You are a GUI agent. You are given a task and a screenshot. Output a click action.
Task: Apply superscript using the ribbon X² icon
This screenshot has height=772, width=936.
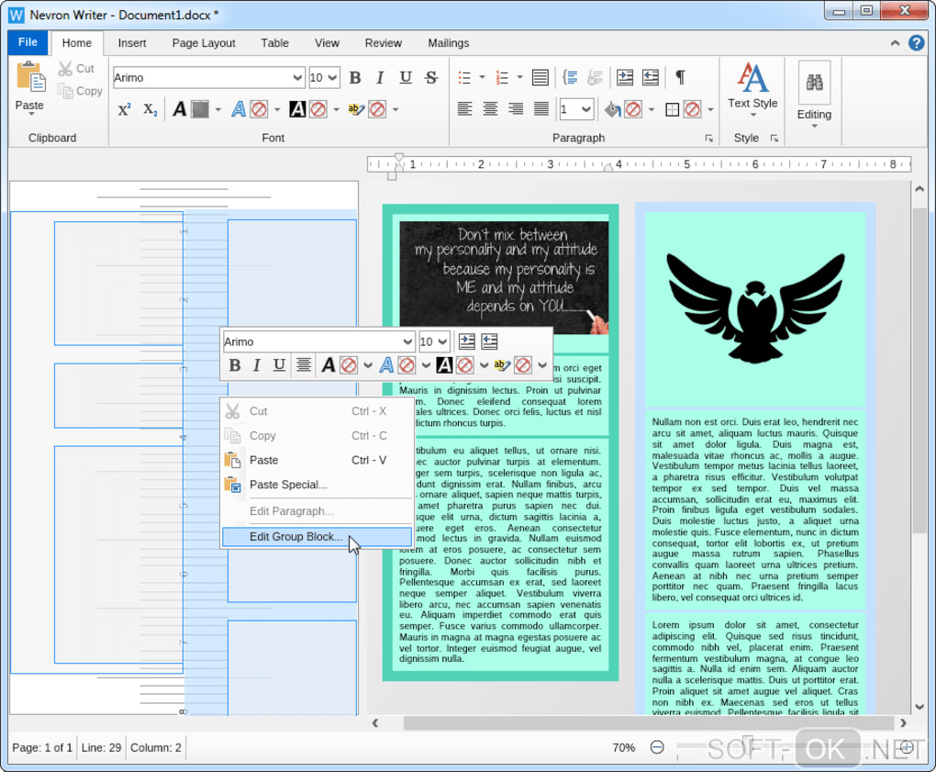(125, 110)
